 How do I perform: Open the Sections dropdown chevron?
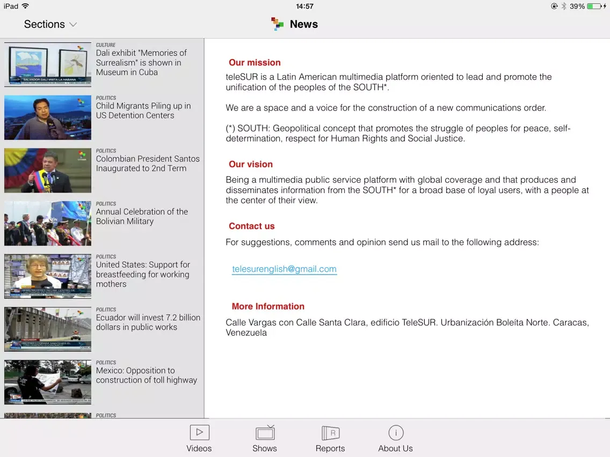coord(73,25)
